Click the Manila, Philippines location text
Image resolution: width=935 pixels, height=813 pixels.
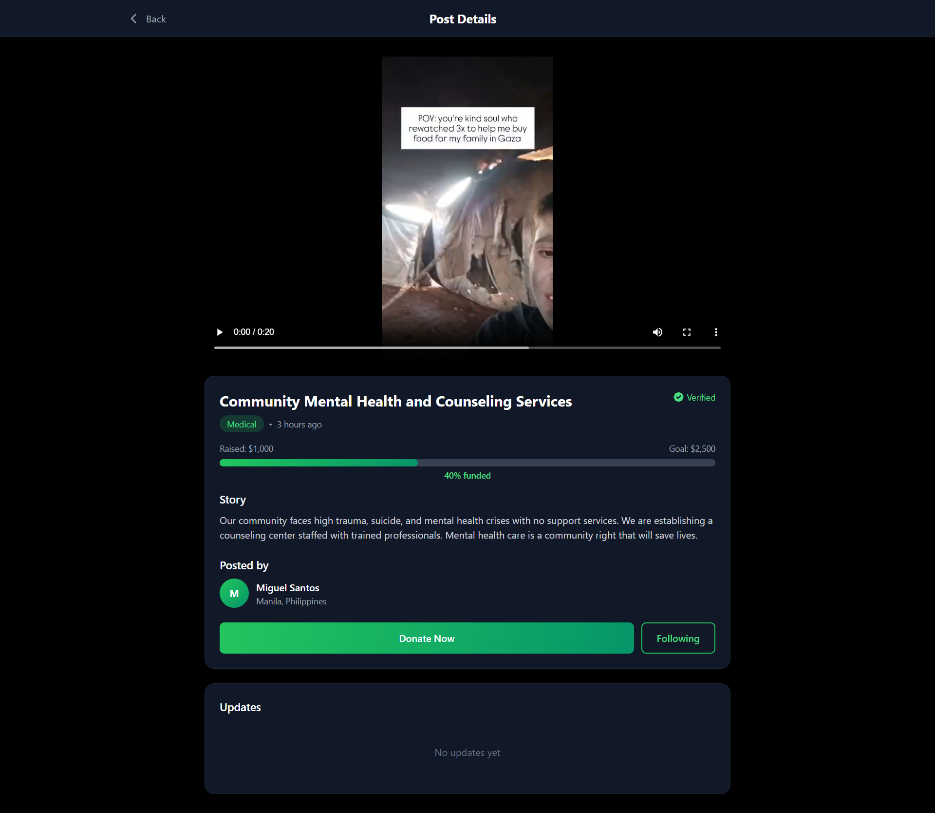pos(291,601)
